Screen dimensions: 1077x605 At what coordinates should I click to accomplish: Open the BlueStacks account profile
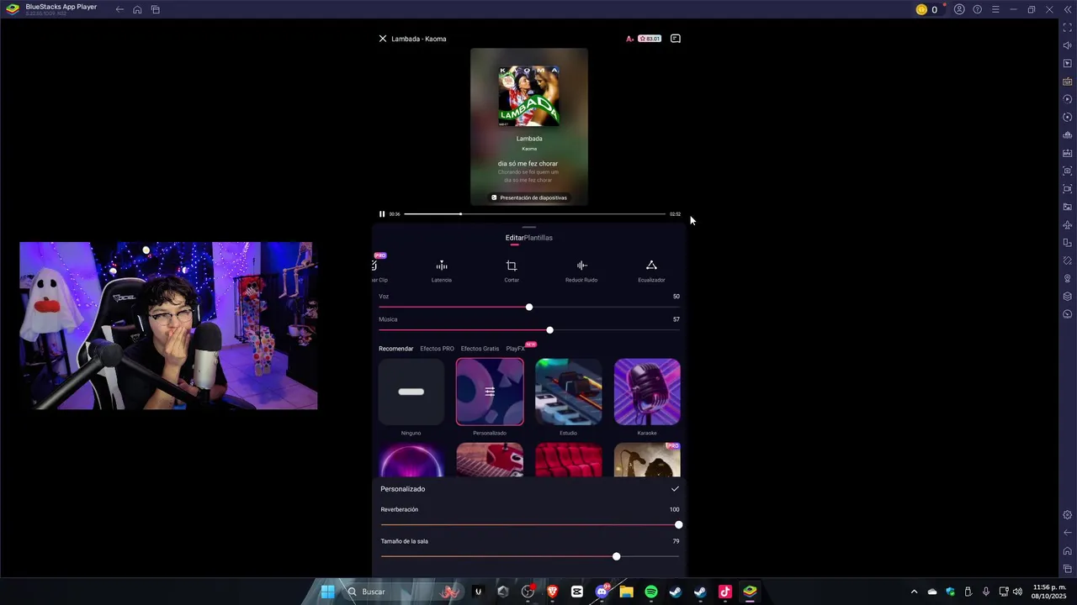coord(959,9)
